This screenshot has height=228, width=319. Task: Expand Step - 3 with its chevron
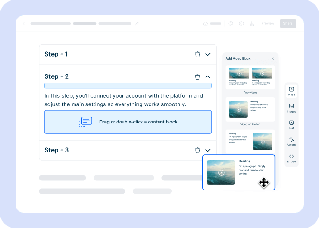coord(208,150)
